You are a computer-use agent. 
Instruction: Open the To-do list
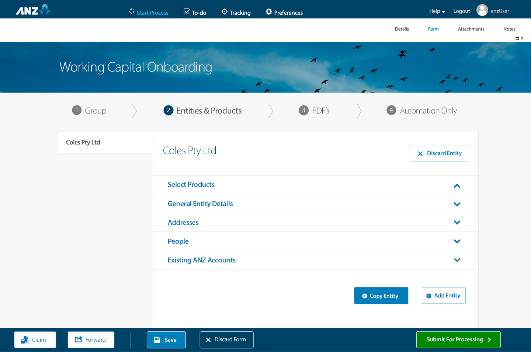pos(195,13)
